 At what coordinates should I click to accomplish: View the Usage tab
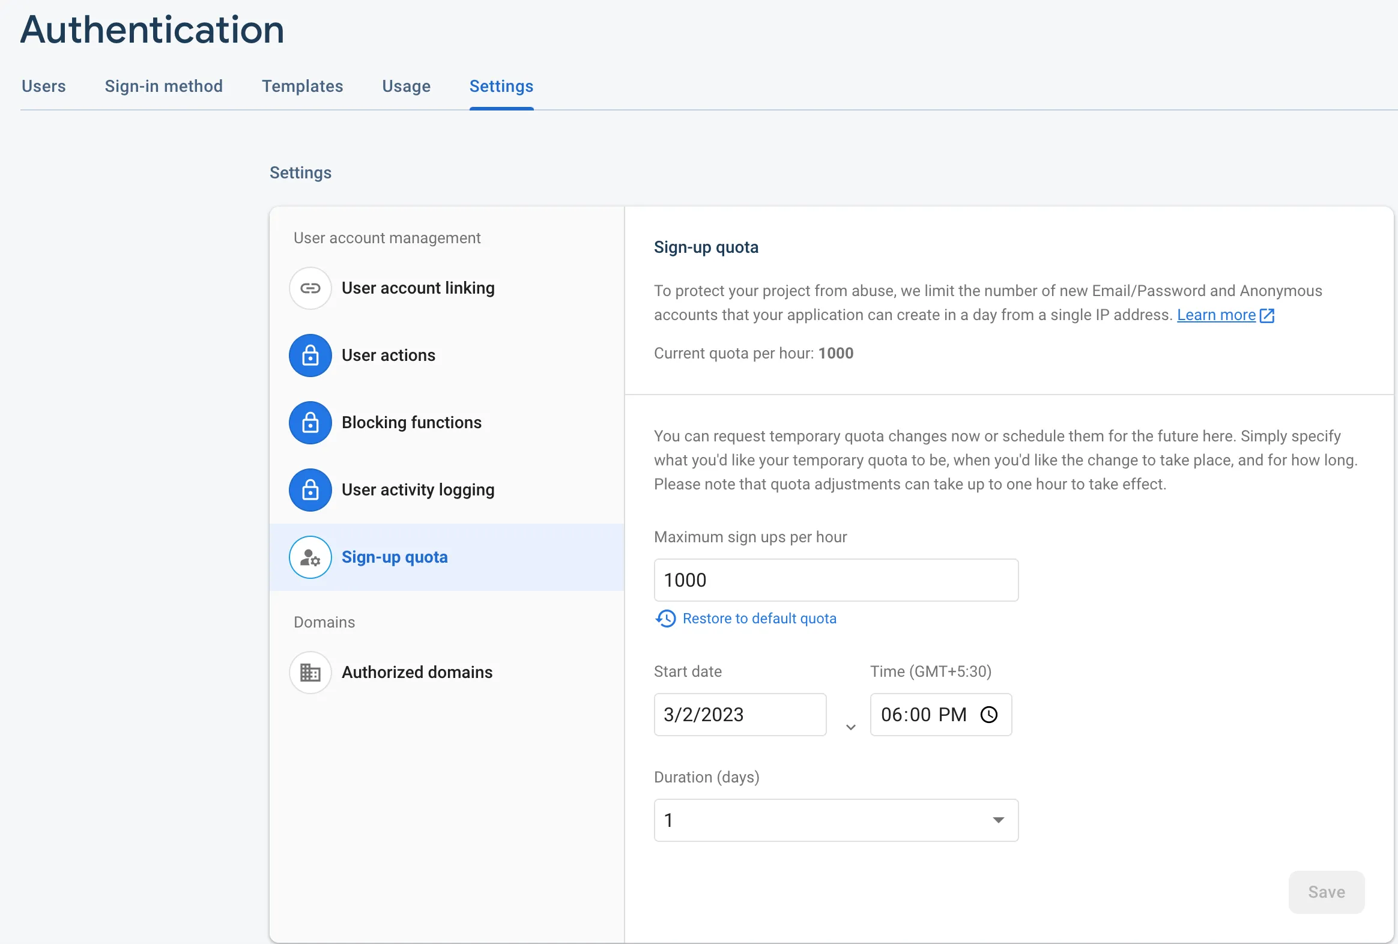(406, 86)
